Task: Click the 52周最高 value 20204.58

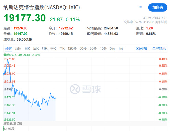Action: pyautogui.click(x=111, y=28)
